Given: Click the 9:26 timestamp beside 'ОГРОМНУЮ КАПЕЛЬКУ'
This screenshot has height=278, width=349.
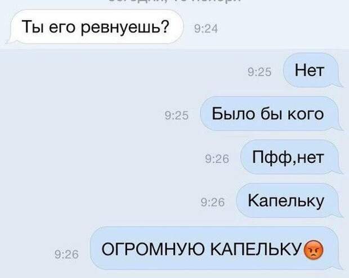Looking at the screenshot, I should coord(66,254).
